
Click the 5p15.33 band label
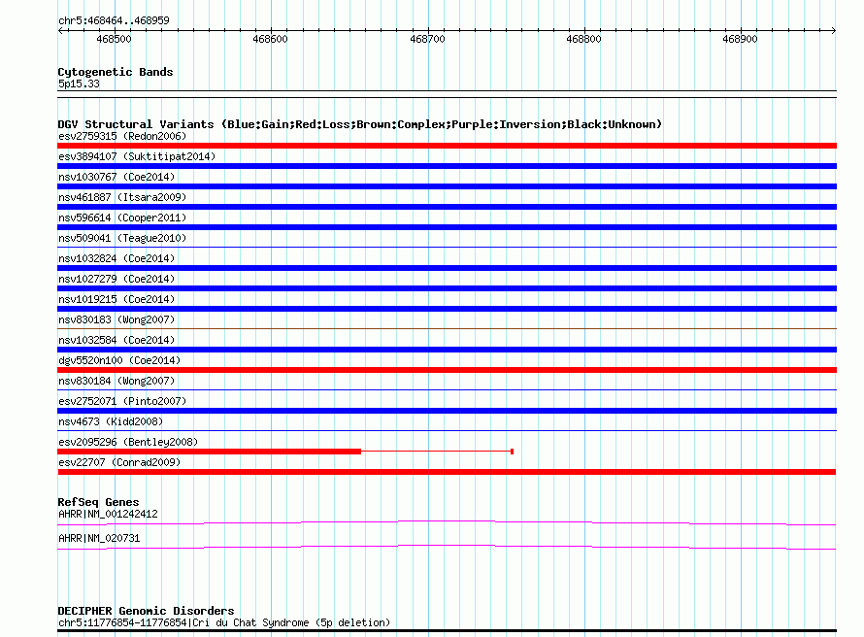[x=79, y=84]
